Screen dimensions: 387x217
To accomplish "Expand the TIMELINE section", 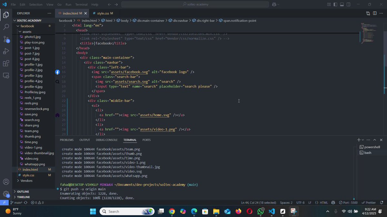I will [x=23, y=197].
